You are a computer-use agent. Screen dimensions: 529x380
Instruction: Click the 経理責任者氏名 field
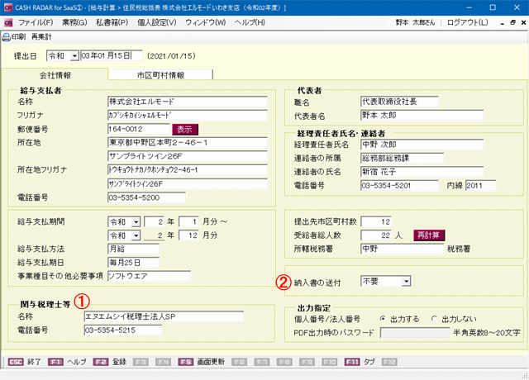point(422,145)
